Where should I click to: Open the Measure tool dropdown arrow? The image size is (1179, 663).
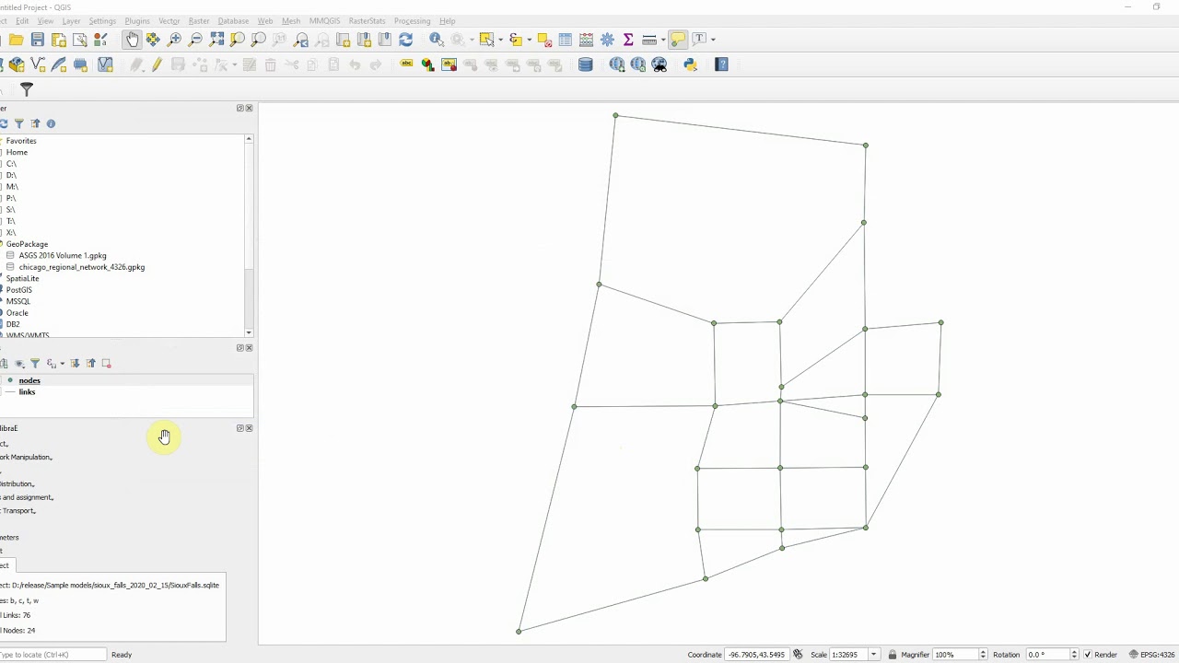pyautogui.click(x=662, y=40)
